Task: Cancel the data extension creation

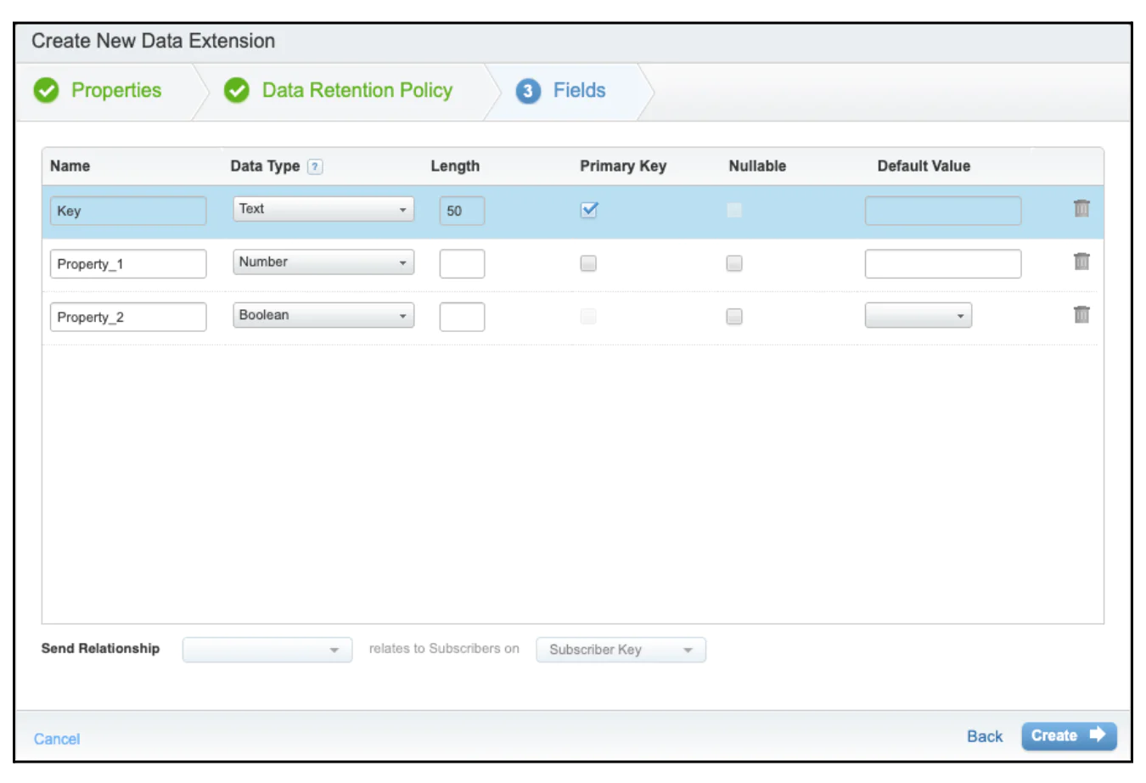Action: tap(56, 739)
